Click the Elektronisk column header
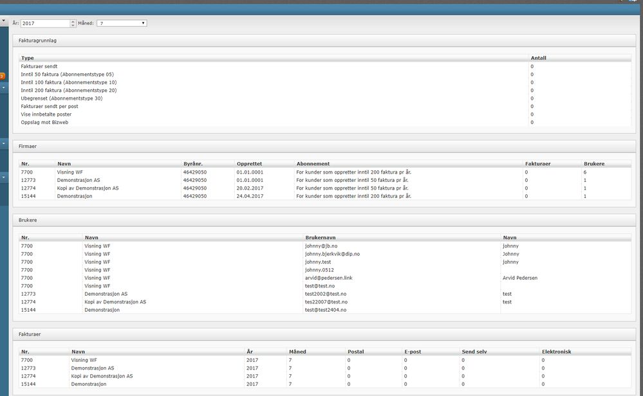643x396 pixels. coord(585,352)
